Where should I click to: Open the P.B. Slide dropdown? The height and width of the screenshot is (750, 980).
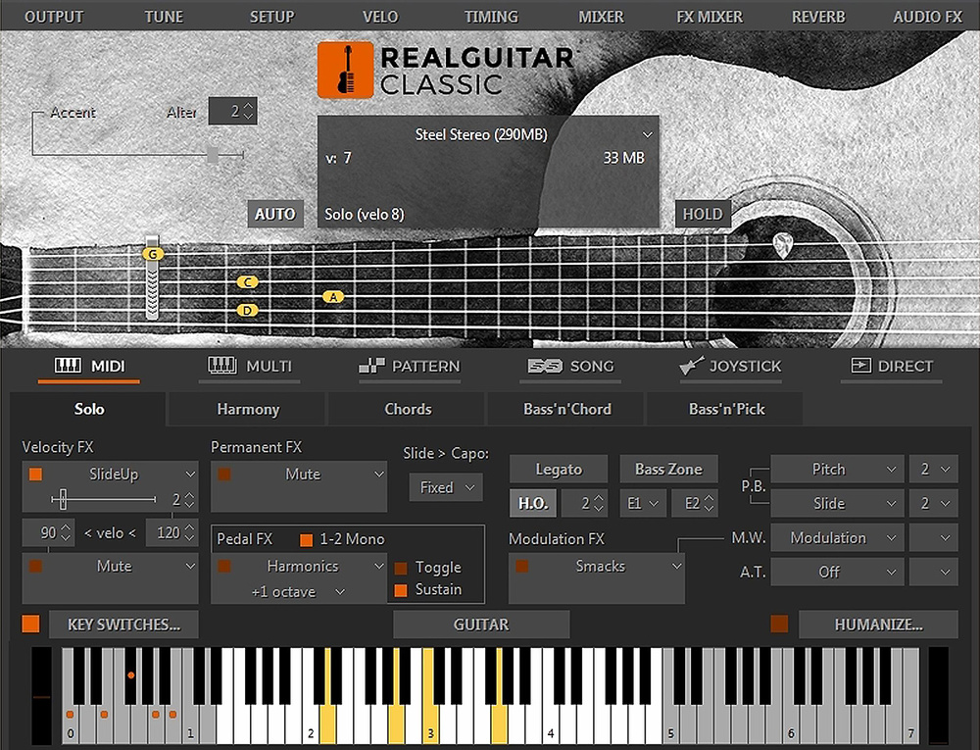(x=838, y=504)
